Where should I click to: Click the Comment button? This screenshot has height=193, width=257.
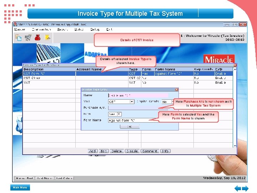[150, 151]
